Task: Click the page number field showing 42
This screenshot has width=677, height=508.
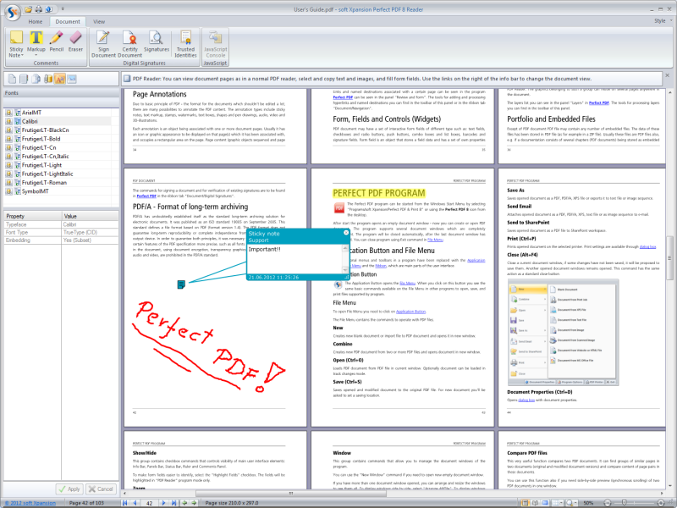Action: [150, 503]
